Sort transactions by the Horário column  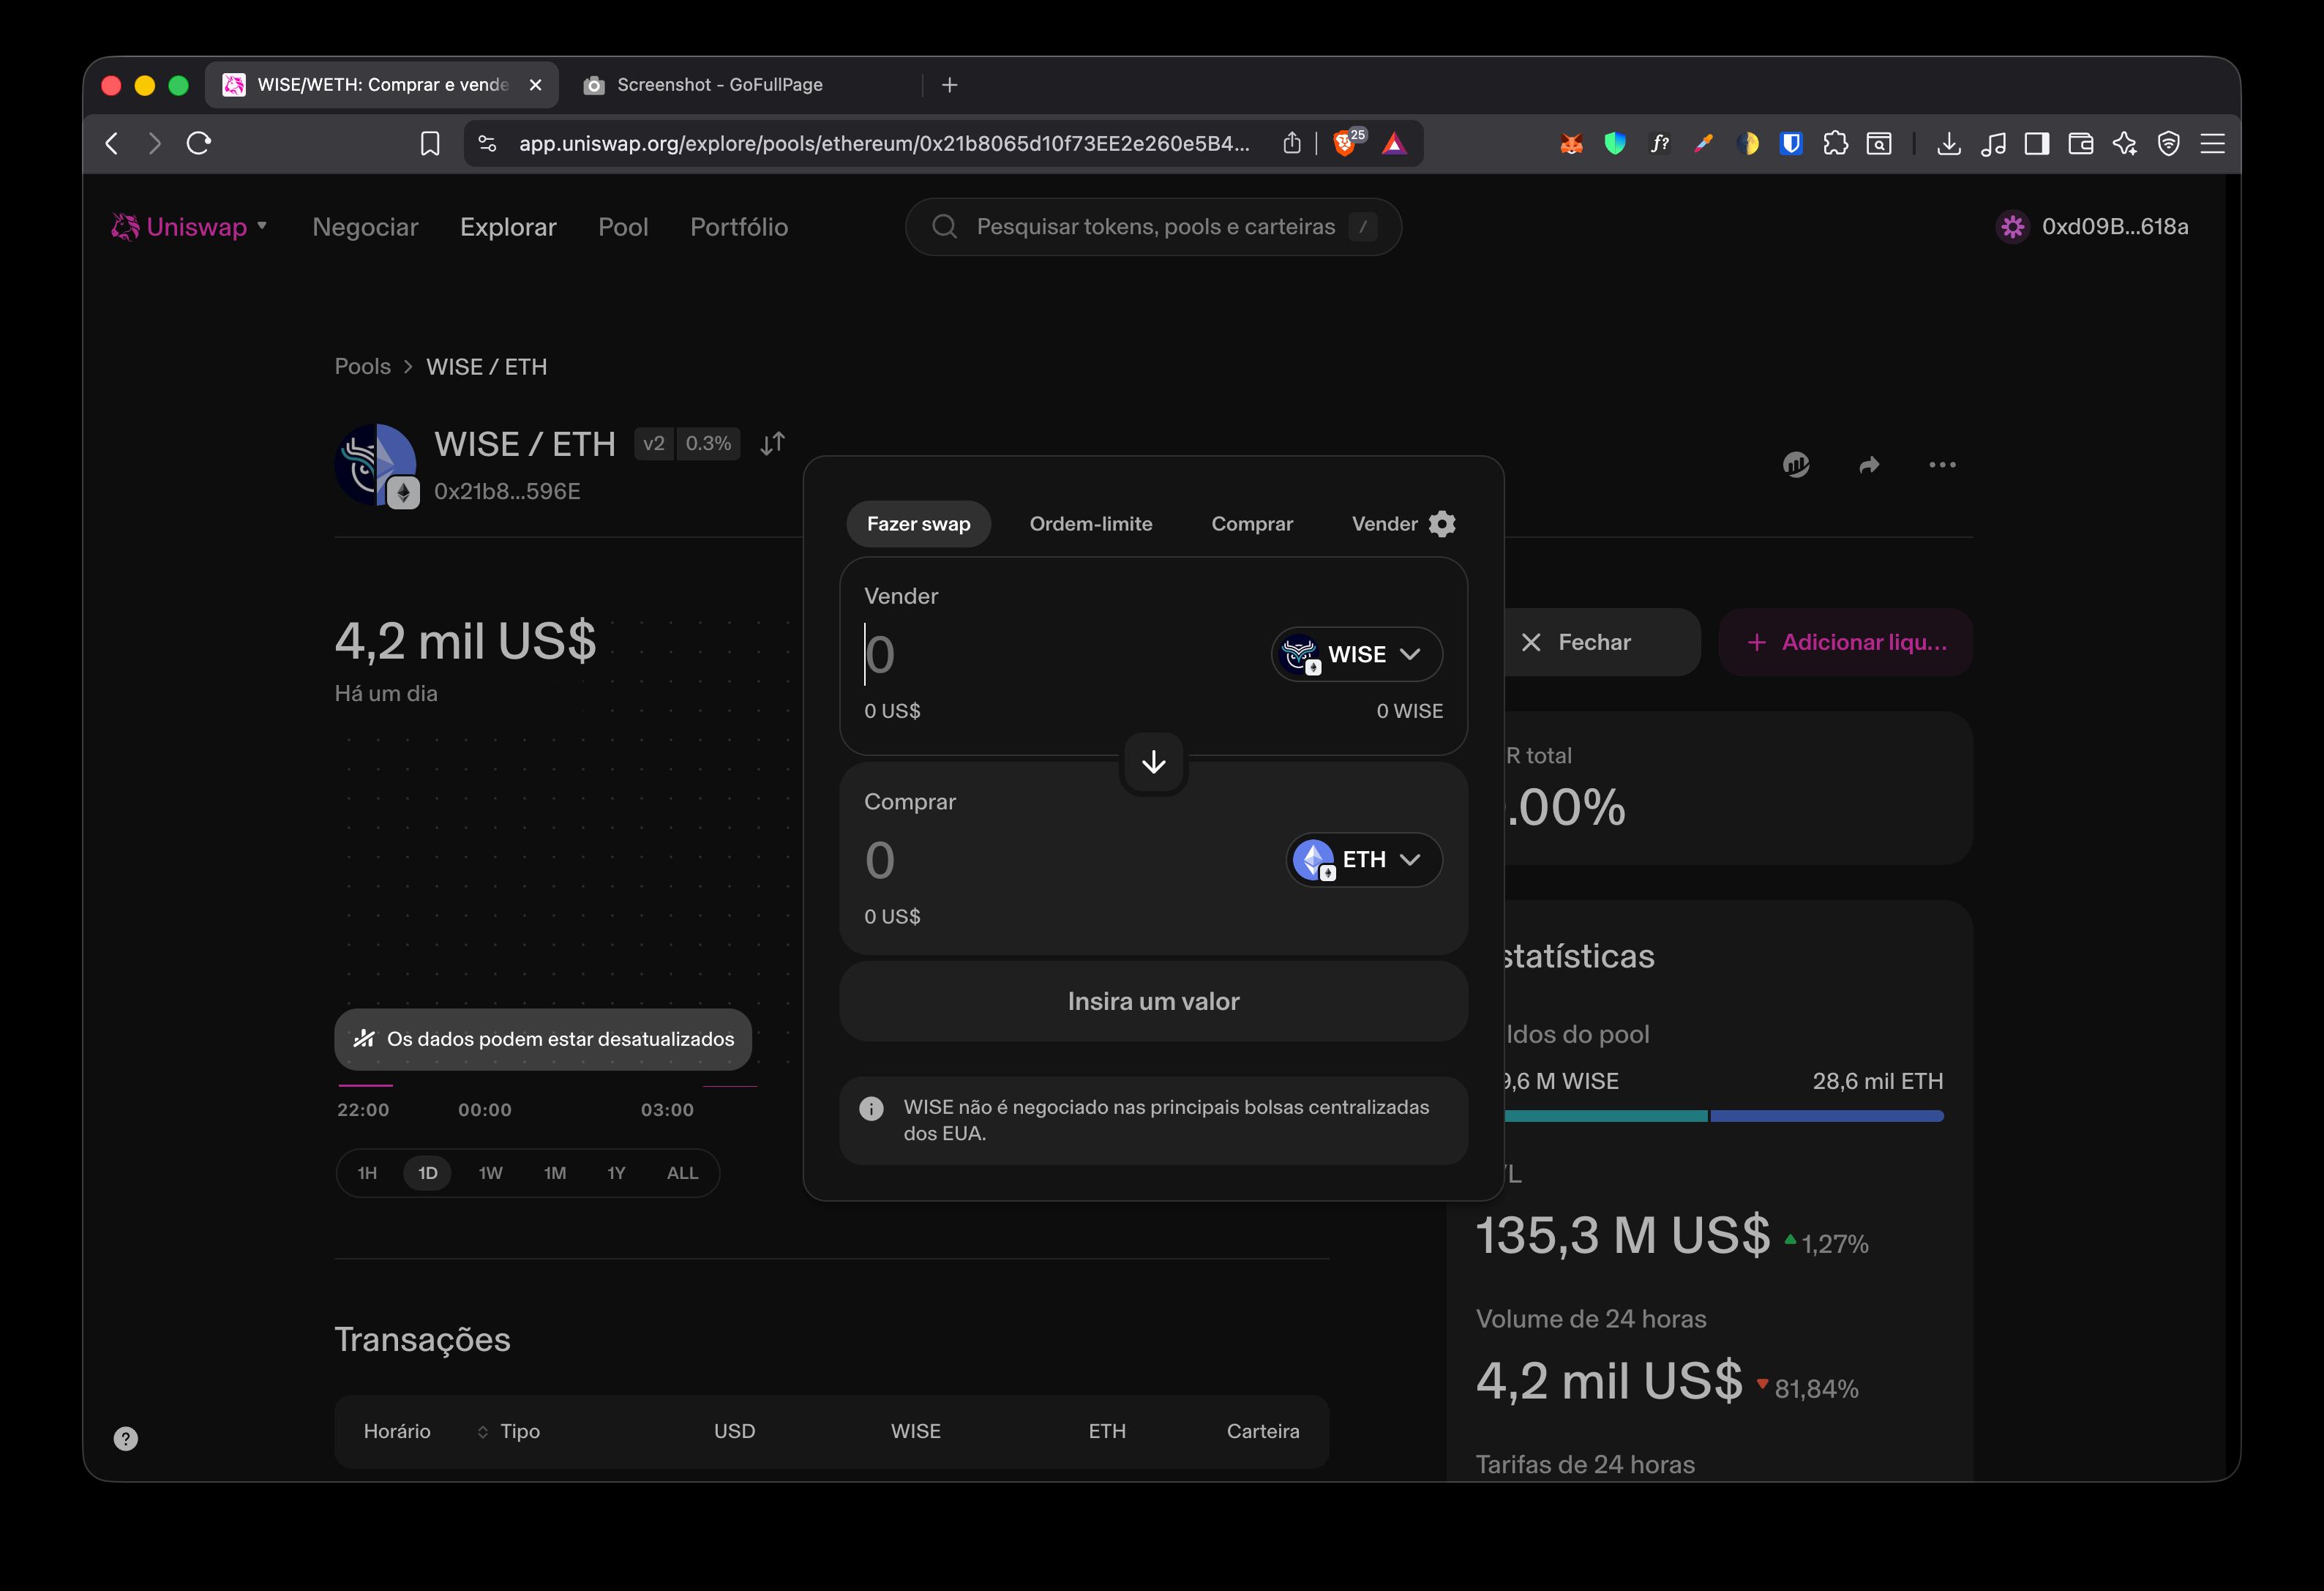(397, 1431)
